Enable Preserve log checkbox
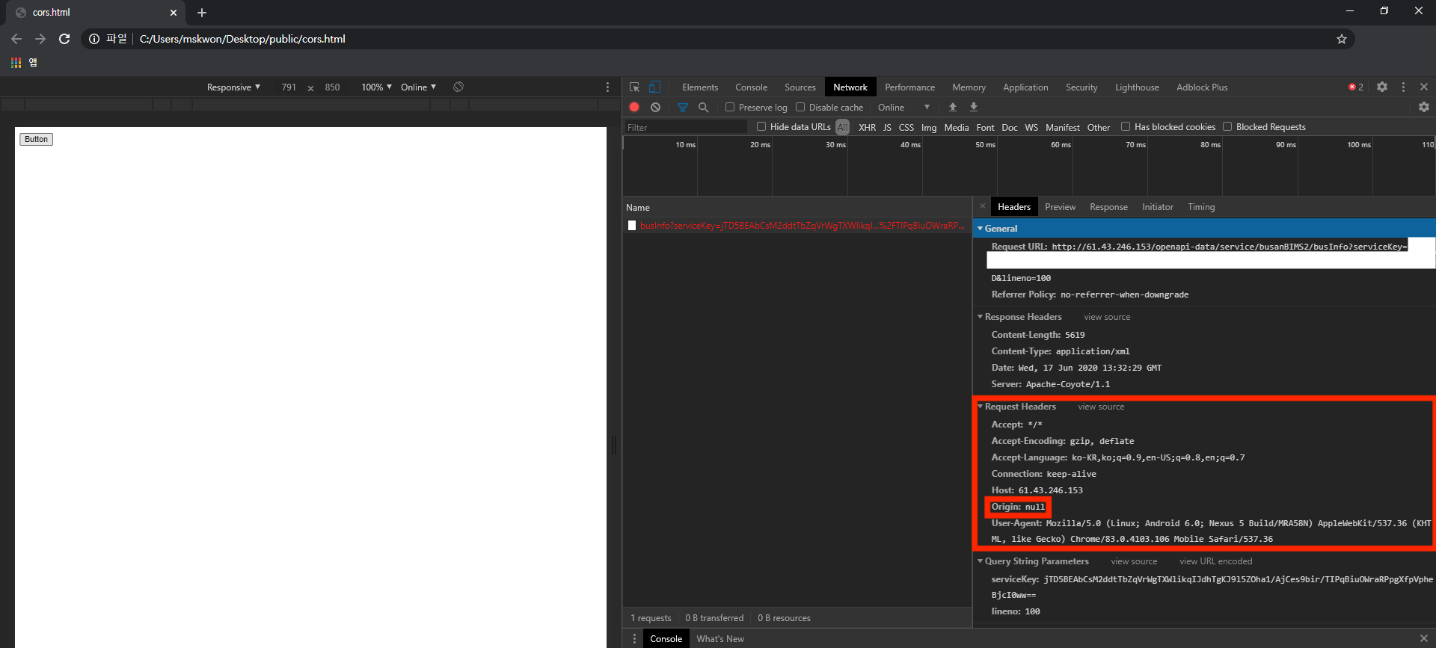 tap(730, 107)
